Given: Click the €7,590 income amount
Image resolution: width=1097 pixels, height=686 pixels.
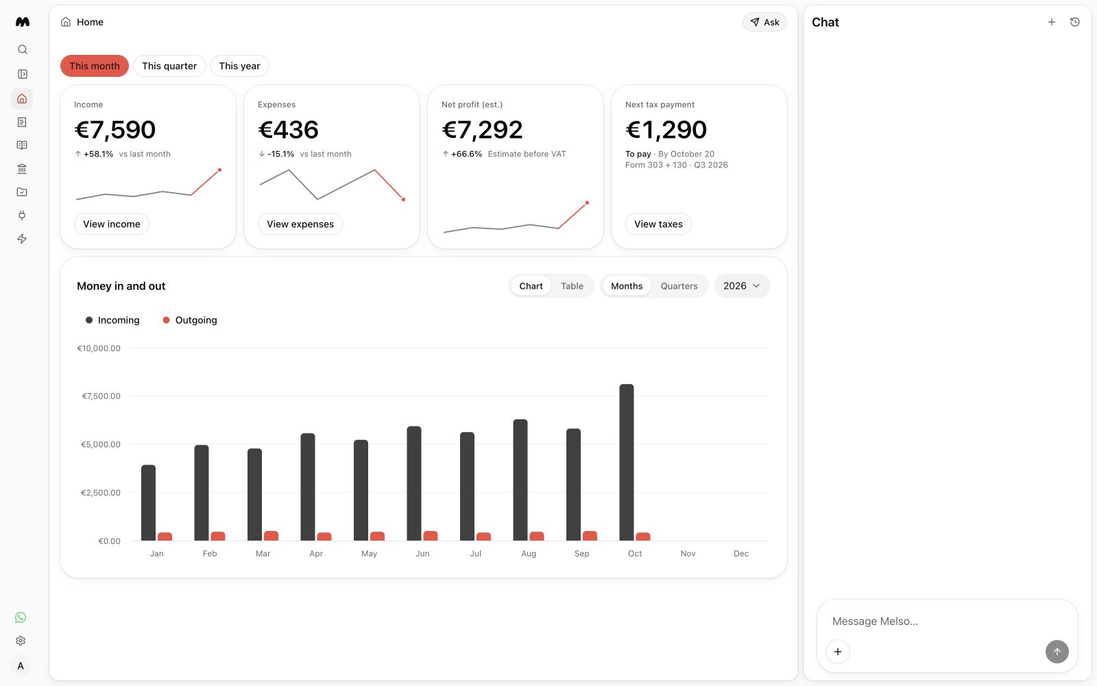Looking at the screenshot, I should coord(115,130).
